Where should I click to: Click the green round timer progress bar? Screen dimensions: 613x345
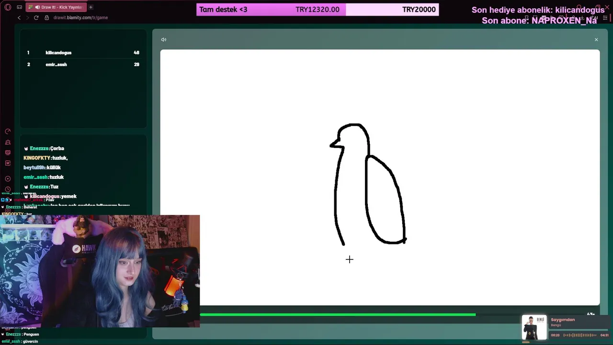(x=338, y=315)
